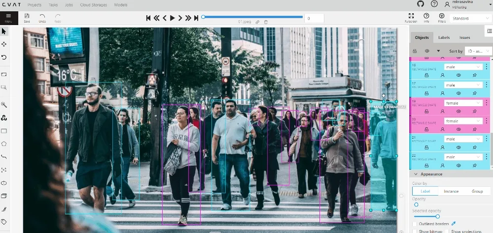This screenshot has height=233, width=493.
Task: Toggle lock on object 19
Action: coord(426,111)
